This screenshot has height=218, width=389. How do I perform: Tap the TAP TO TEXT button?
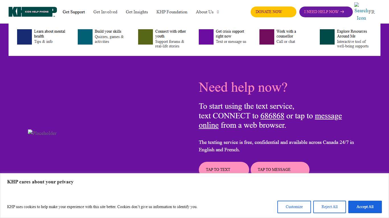224,169
